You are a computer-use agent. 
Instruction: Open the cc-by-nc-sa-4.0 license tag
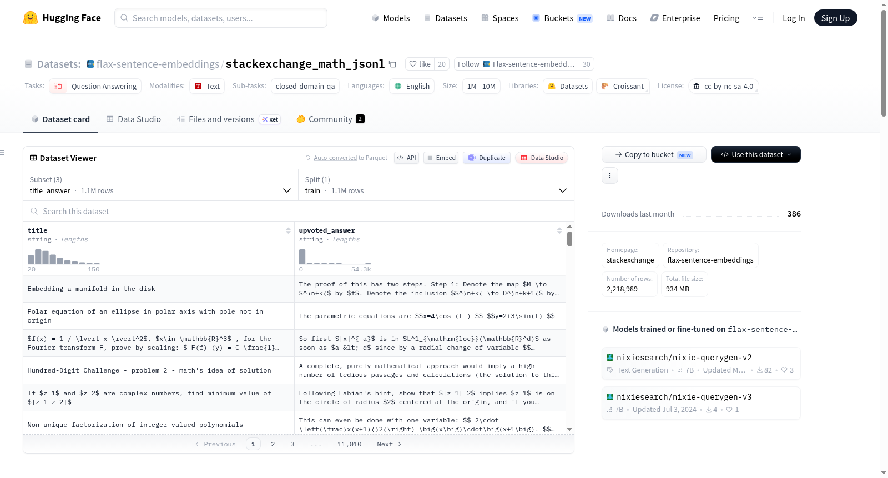pos(724,86)
